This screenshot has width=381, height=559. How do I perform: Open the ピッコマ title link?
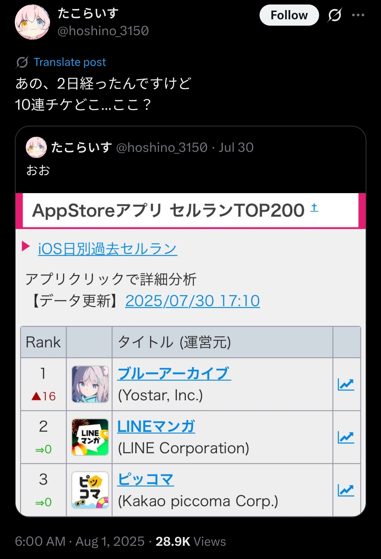tap(146, 479)
